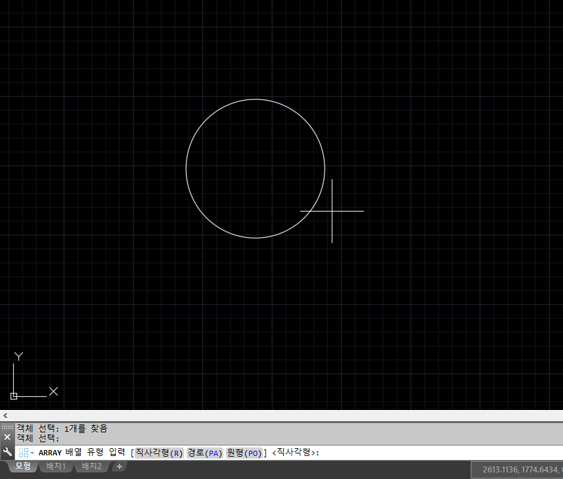563x479 pixels.
Task: Choose the 원형(PO) polar array option
Action: [x=244, y=453]
